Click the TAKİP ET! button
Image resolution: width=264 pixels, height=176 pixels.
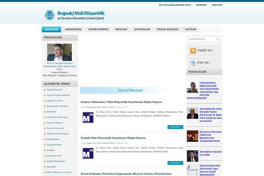(204, 51)
